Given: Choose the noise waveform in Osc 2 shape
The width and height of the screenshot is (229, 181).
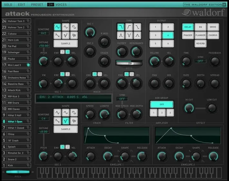Looking at the screenshot, I should [x=74, y=121].
